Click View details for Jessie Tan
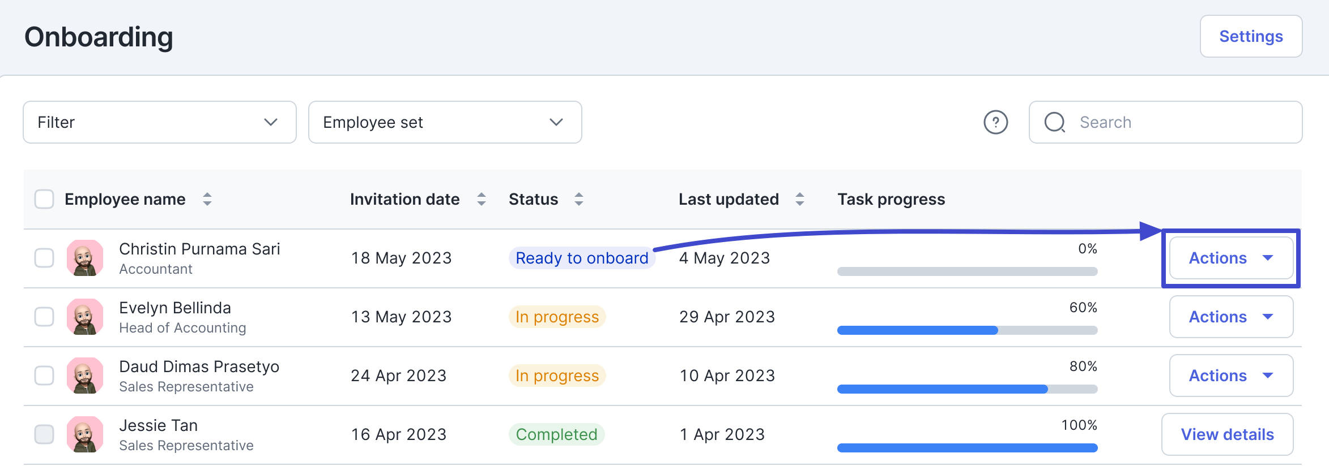The width and height of the screenshot is (1329, 466). pos(1227,434)
